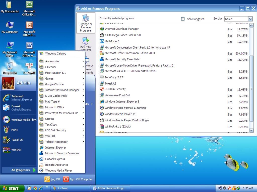Click the clock showing 8:36 AM

[x=248, y=188]
